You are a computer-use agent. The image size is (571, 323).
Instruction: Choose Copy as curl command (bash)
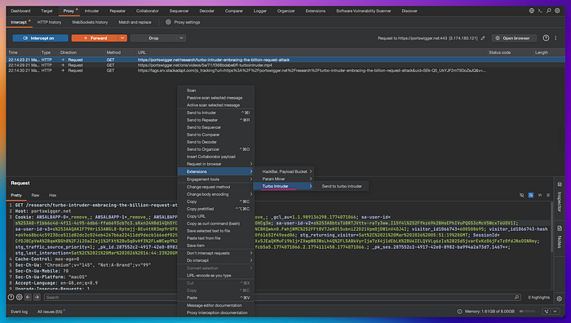coord(216,223)
